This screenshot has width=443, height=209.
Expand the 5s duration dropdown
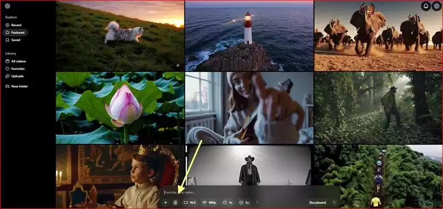[x=228, y=202]
